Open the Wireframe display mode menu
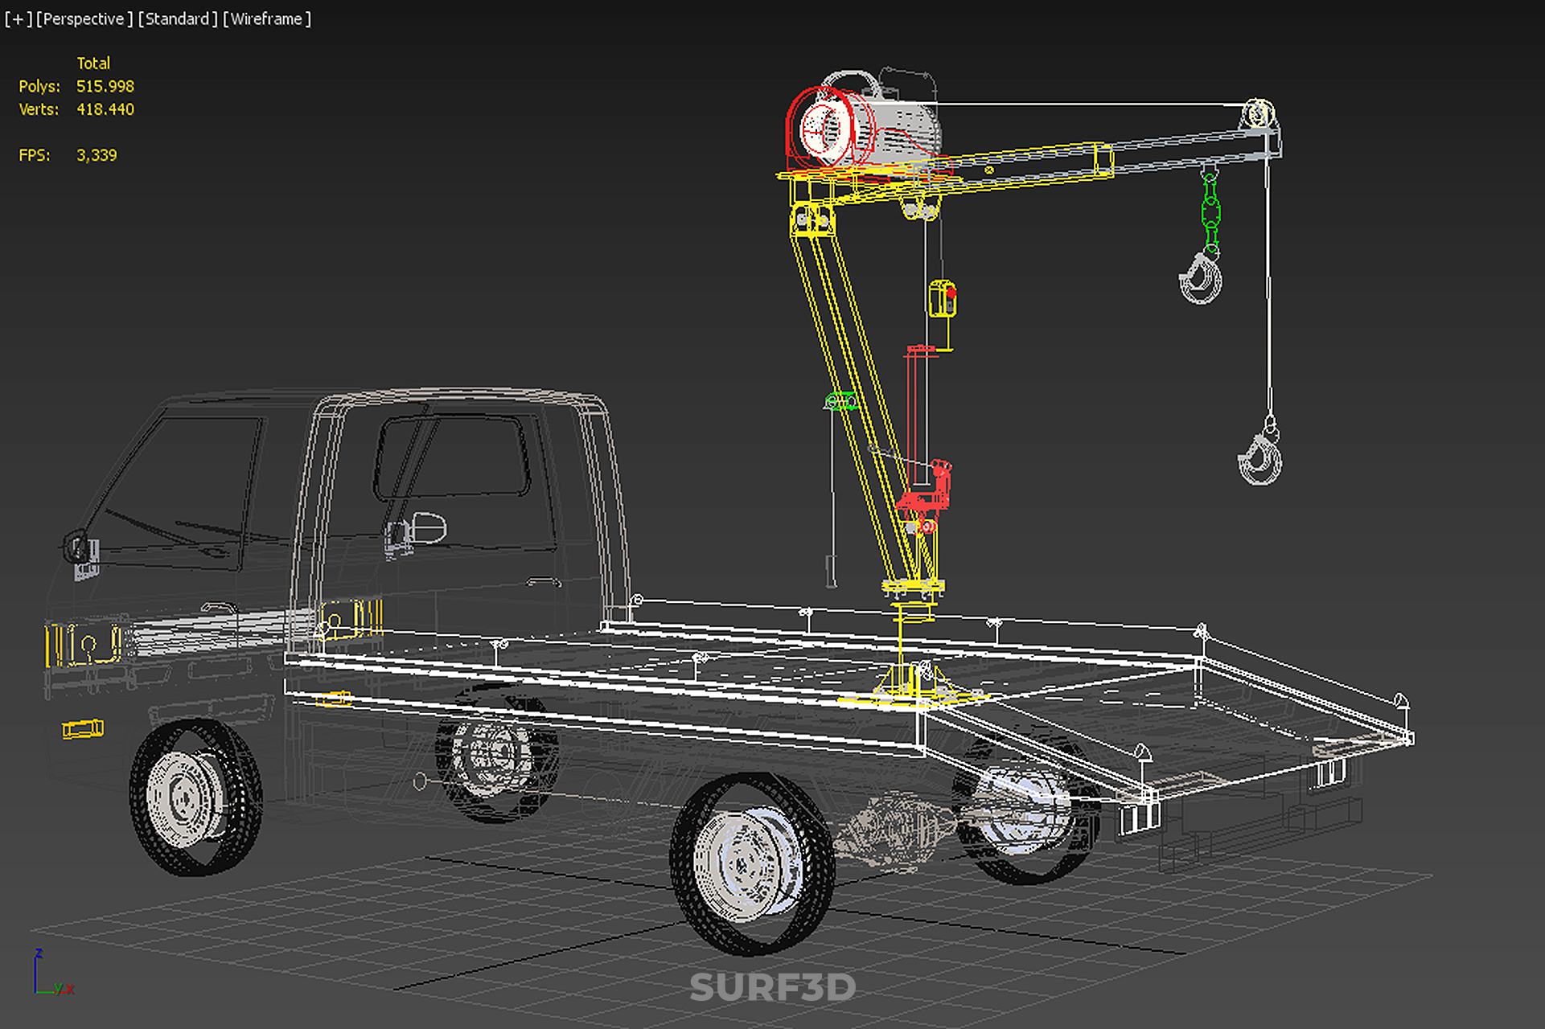The height and width of the screenshot is (1029, 1545). (267, 18)
